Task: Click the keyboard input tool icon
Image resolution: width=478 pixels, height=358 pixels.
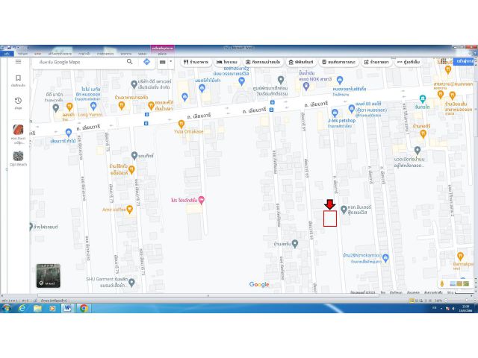Action: pos(163,62)
